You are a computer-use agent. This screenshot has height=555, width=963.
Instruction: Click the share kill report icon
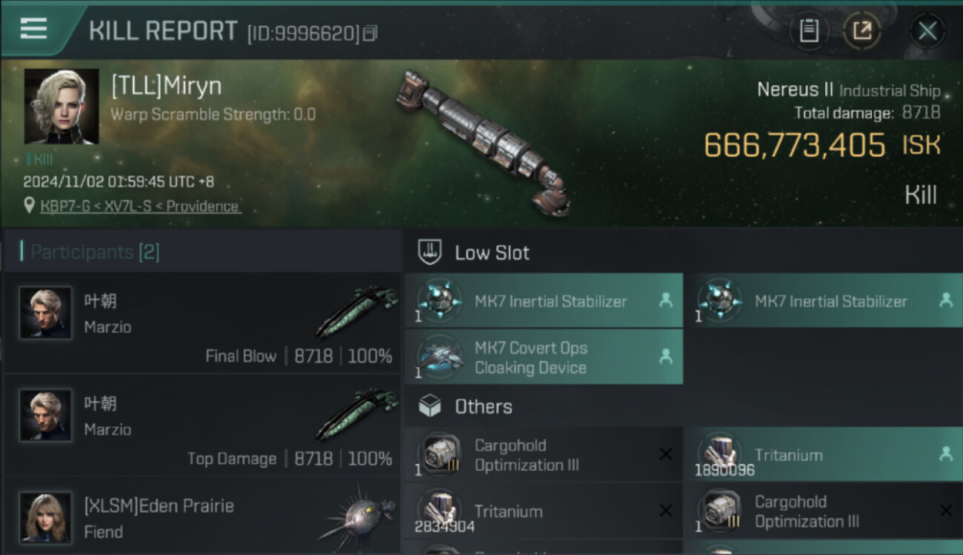click(862, 30)
